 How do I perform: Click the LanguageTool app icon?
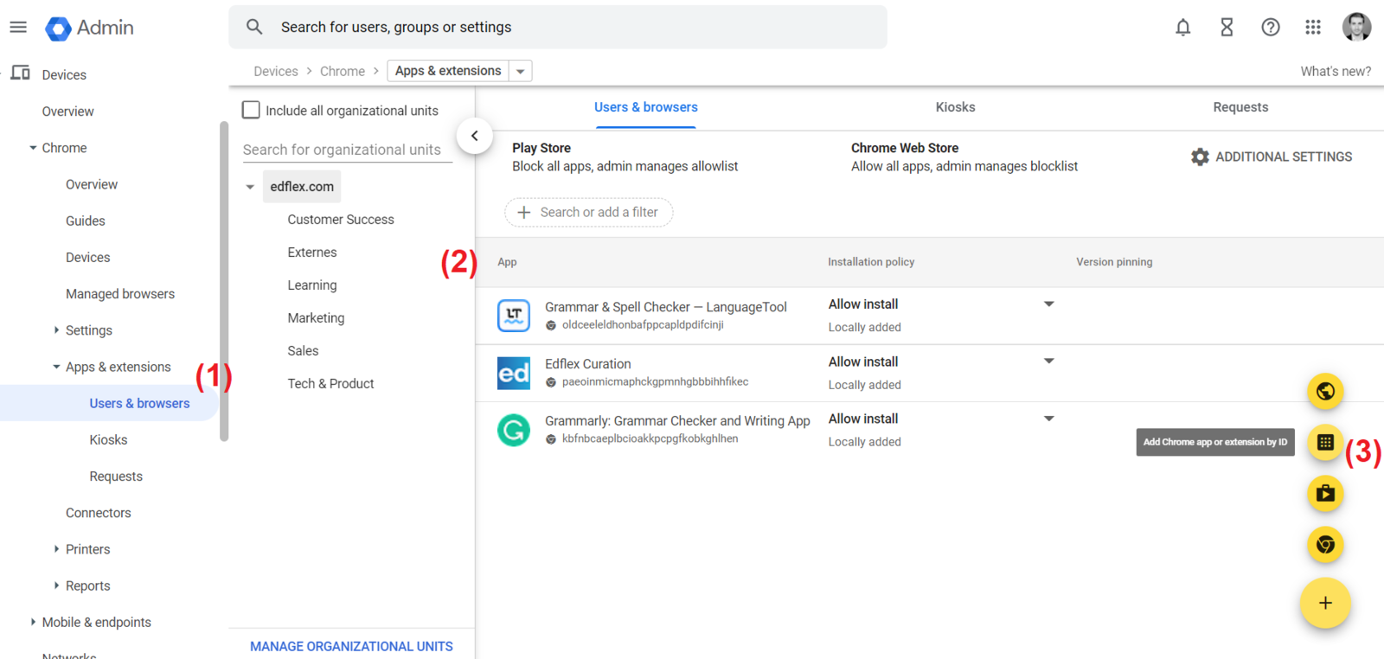point(514,316)
